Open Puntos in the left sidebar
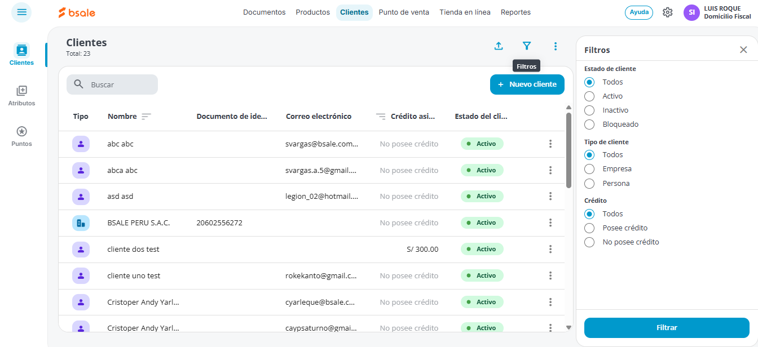 [21, 136]
